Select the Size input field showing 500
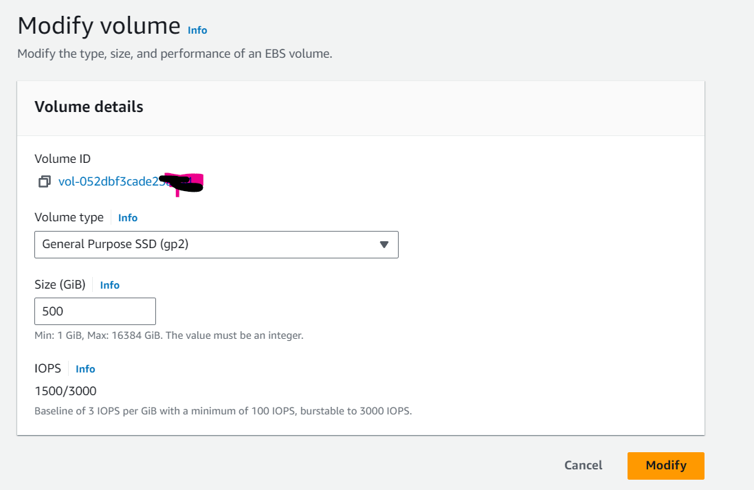Screen dimensions: 754x490 pyautogui.click(x=95, y=311)
